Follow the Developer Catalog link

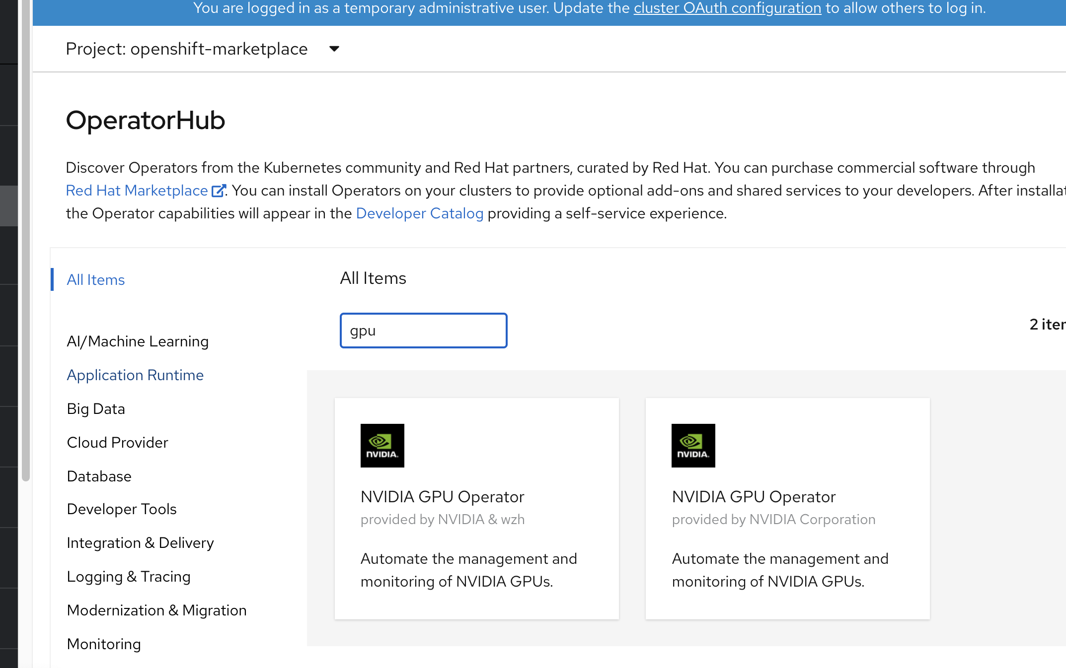coord(420,213)
